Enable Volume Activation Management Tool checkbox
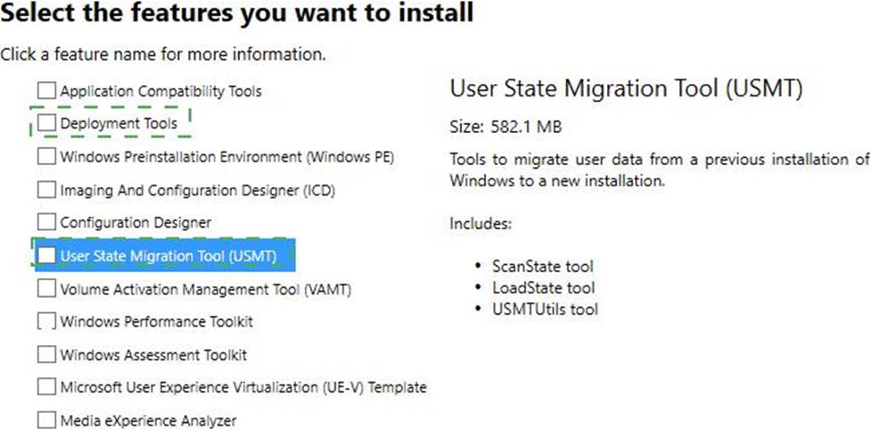The height and width of the screenshot is (430, 871). click(x=46, y=289)
